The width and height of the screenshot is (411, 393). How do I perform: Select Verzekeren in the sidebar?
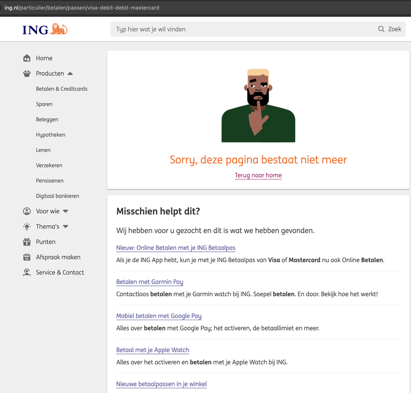(x=49, y=166)
